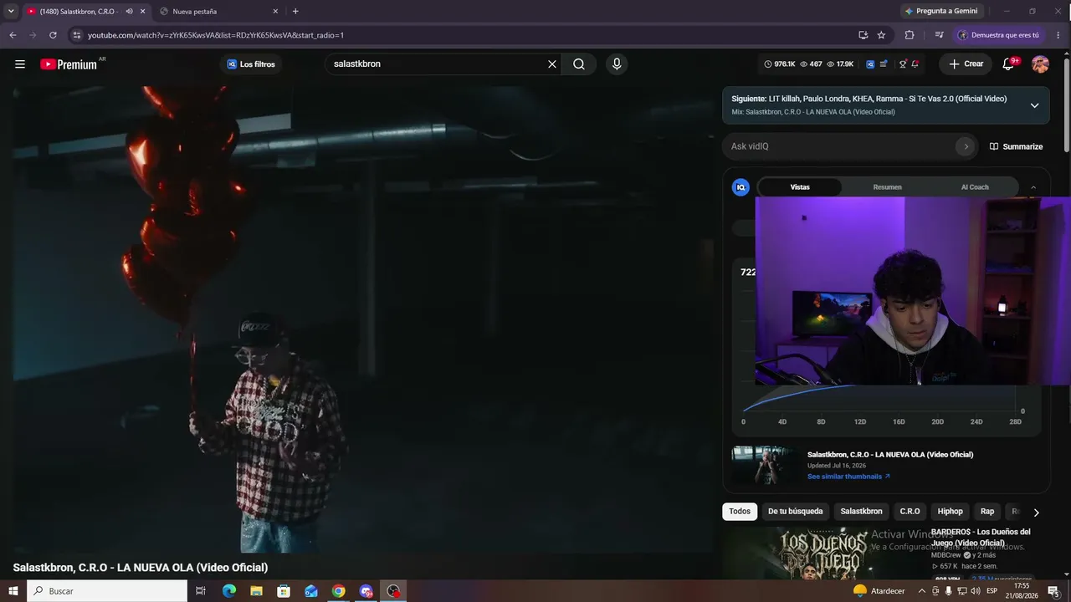Select the De tu búsqueda chip
1071x602 pixels.
[795, 512]
